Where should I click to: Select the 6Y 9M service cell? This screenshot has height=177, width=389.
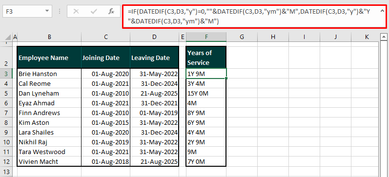click(x=206, y=123)
